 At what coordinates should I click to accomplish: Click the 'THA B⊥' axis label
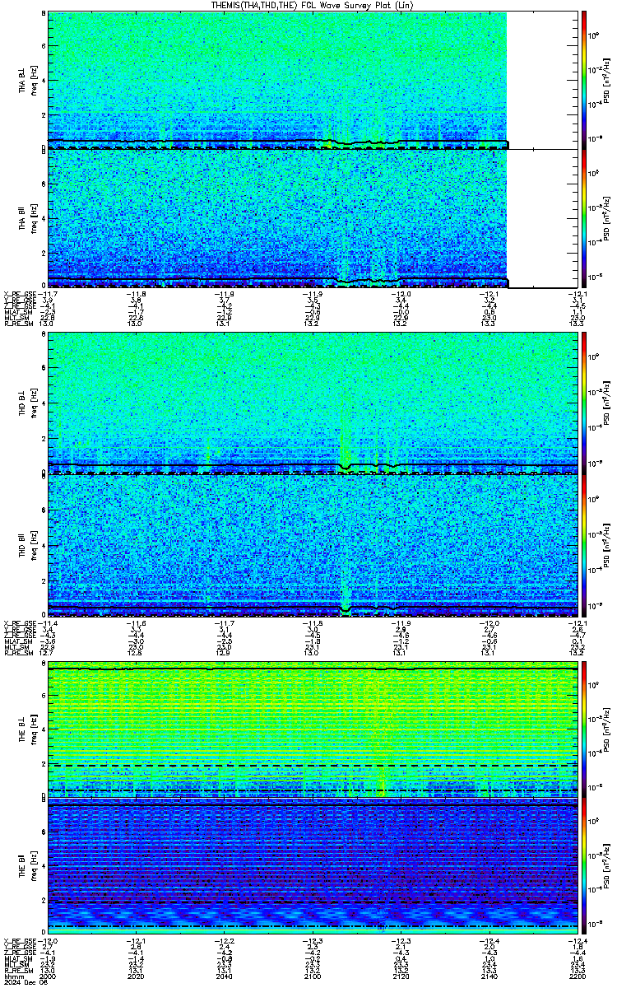pos(23,81)
